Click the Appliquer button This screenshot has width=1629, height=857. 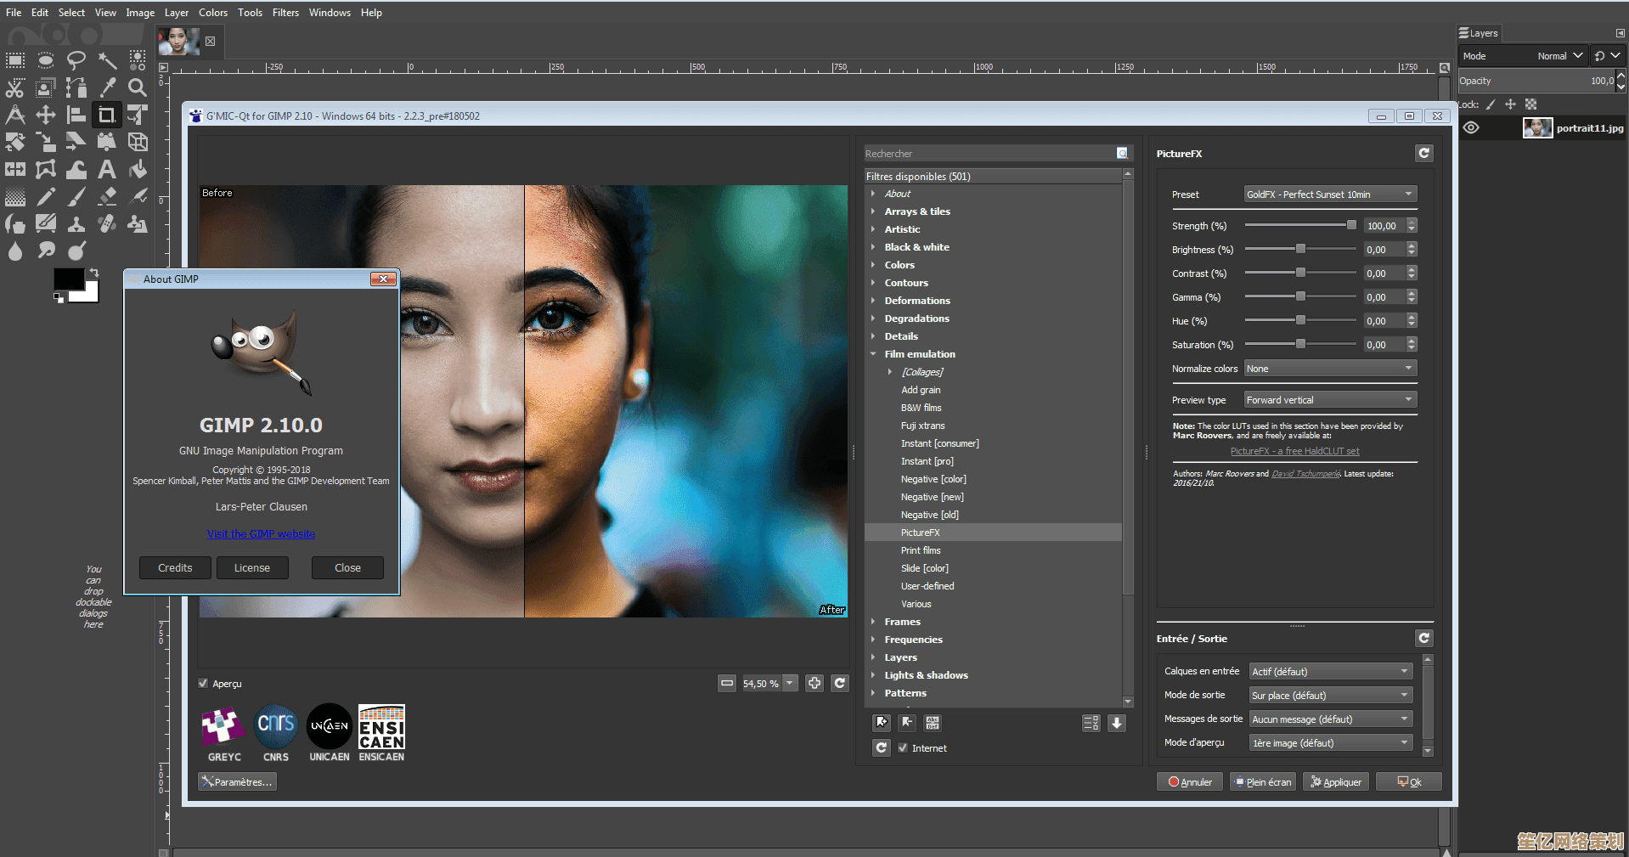[1336, 782]
